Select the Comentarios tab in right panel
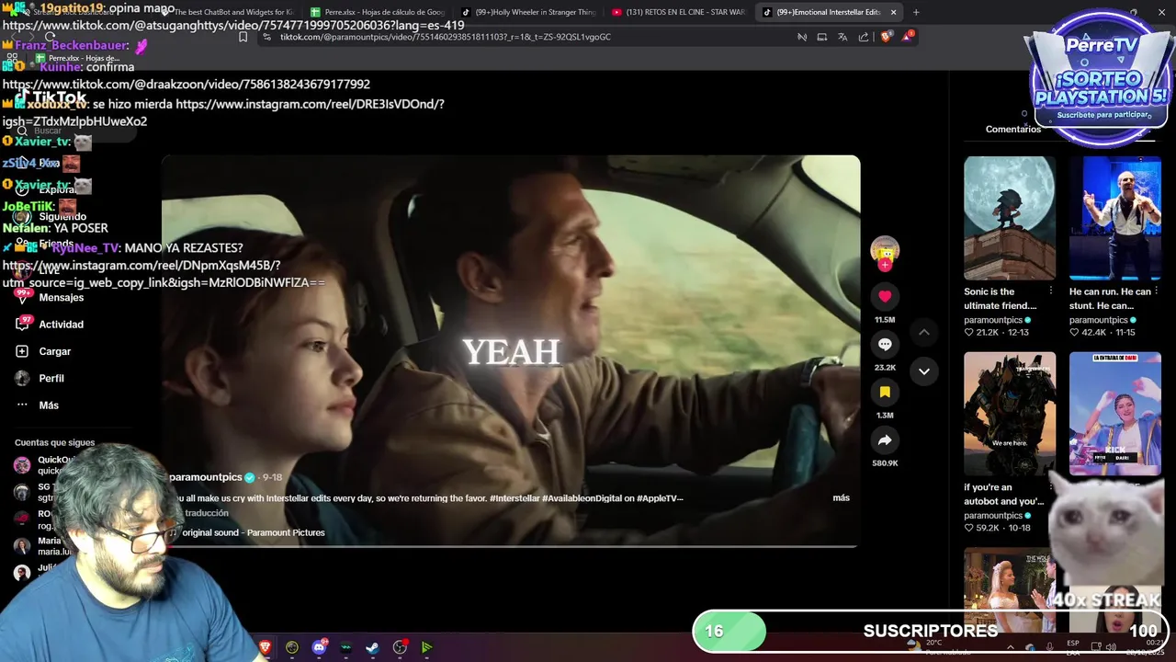The height and width of the screenshot is (662, 1176). coord(1013,129)
